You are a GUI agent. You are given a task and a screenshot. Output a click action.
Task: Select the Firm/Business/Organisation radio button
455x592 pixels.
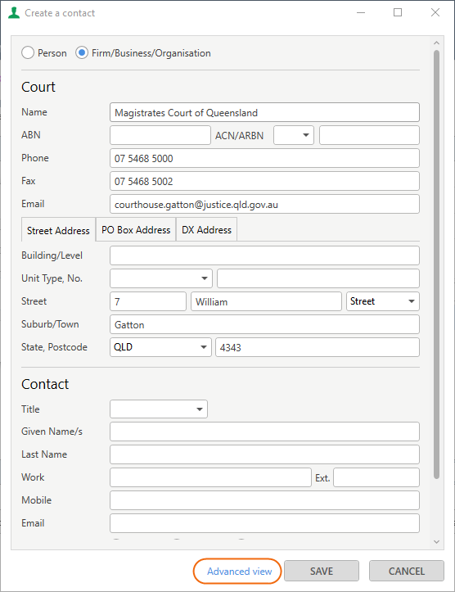point(82,53)
